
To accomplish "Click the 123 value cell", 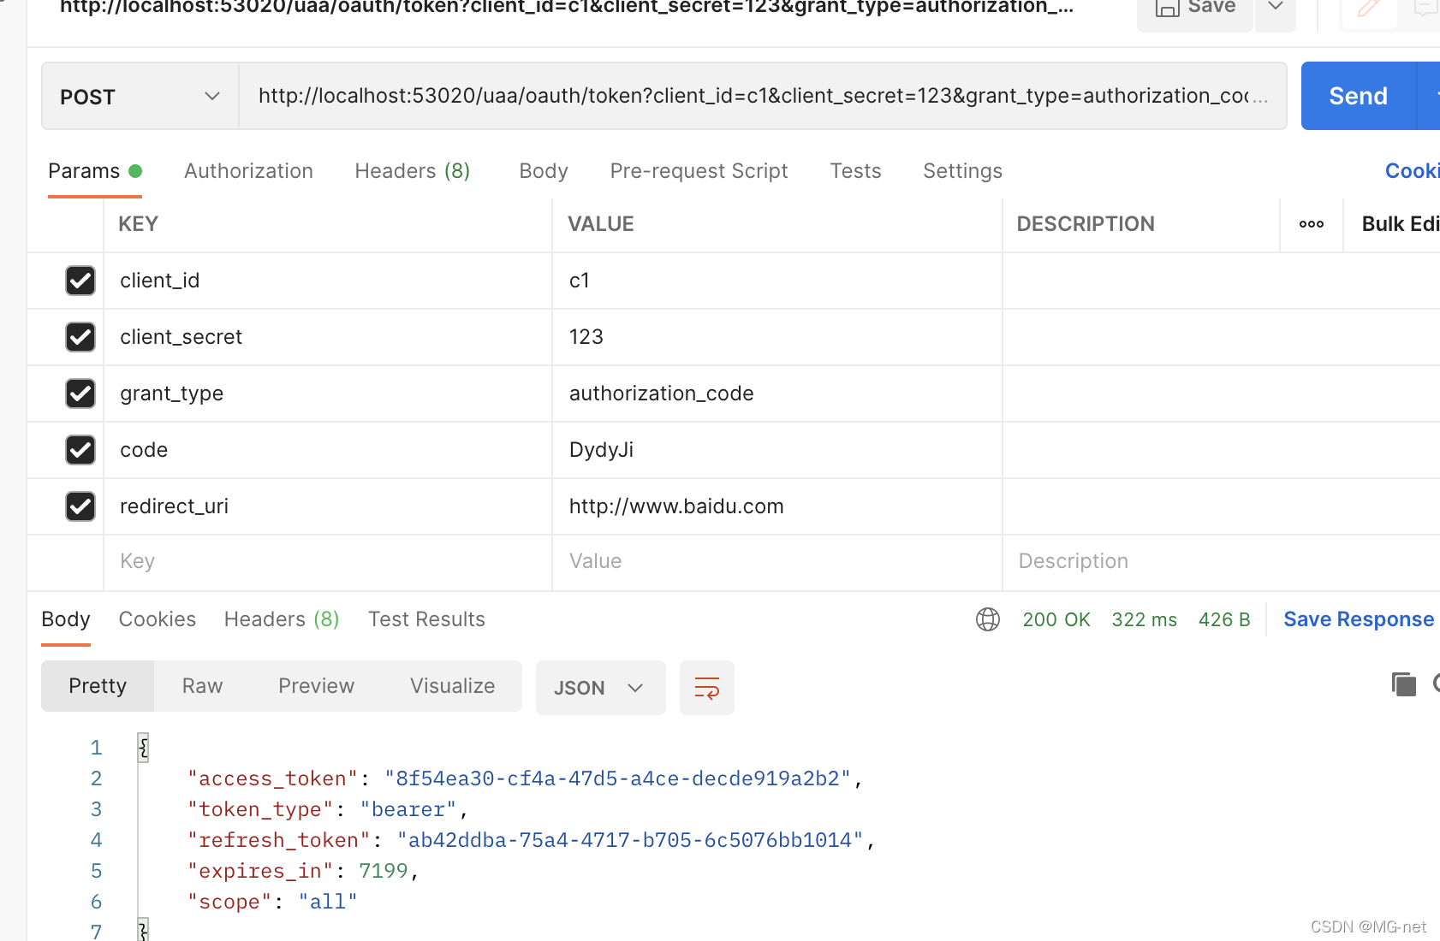I will [777, 337].
